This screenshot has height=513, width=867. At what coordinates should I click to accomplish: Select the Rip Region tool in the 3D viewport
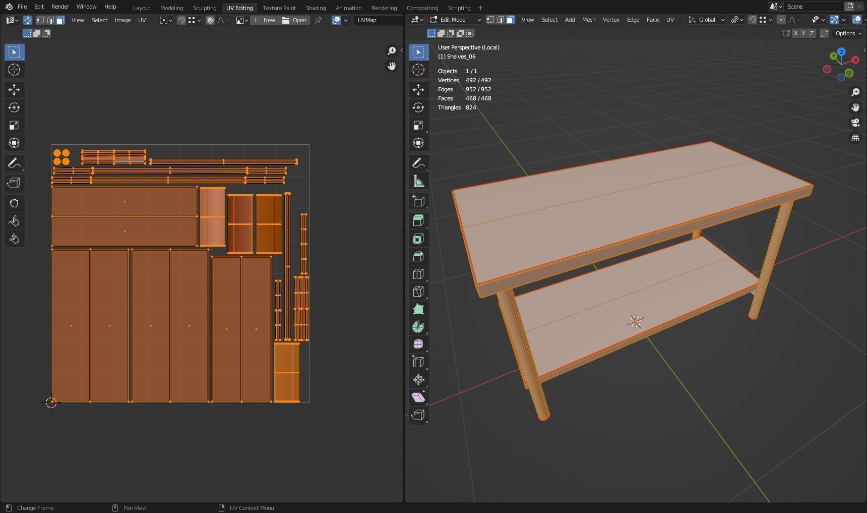click(x=418, y=415)
